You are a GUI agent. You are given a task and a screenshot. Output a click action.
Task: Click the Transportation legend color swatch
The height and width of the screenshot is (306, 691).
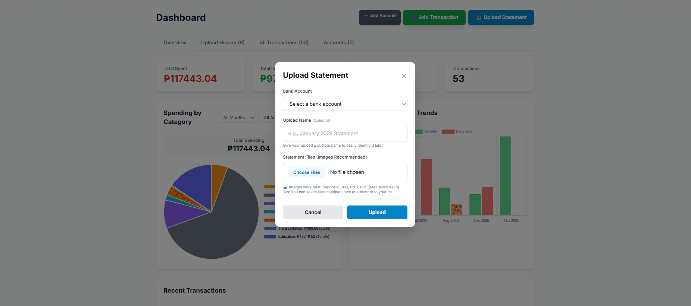270,229
